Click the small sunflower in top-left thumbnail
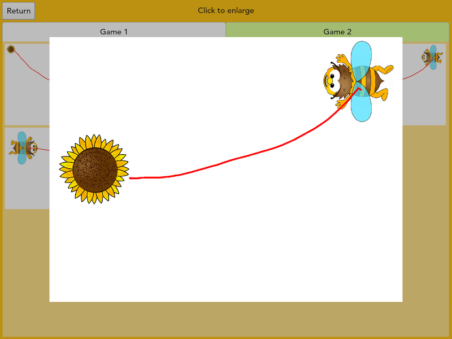 11,50
